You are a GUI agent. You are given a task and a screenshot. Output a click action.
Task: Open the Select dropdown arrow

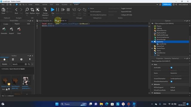[x=38, y=15]
